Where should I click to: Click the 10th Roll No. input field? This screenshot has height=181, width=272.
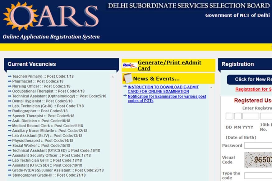(x=266, y=116)
